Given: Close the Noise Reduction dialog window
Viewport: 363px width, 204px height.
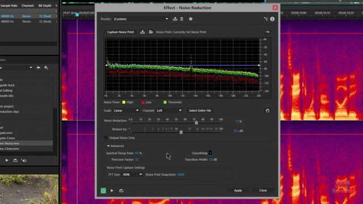Looking at the screenshot, I should click(x=275, y=7).
